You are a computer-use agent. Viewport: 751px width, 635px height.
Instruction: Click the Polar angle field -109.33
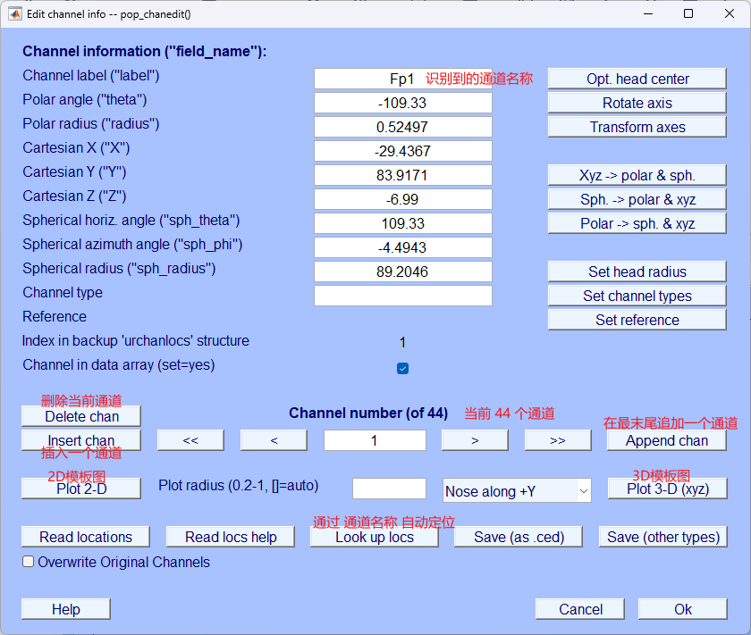[403, 103]
